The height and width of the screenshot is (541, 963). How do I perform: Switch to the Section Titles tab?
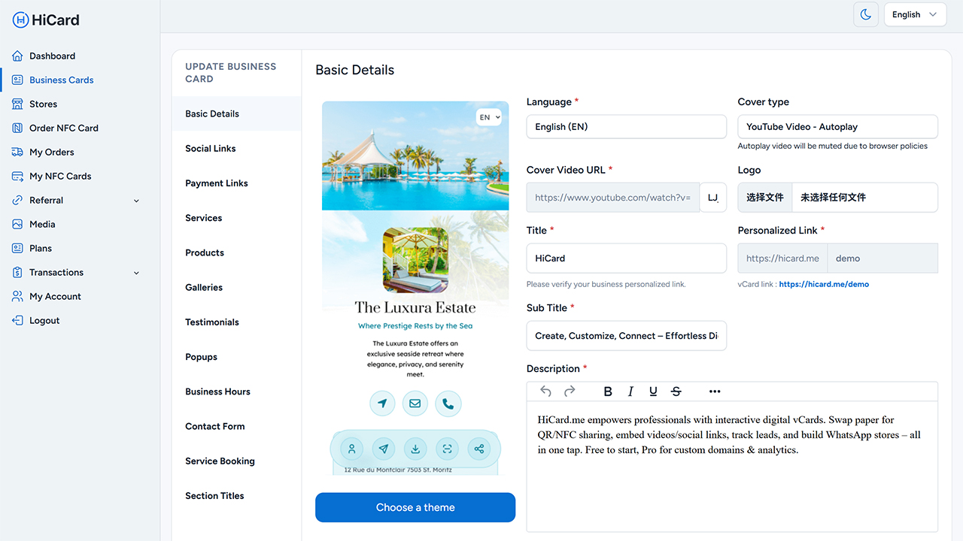236,496
